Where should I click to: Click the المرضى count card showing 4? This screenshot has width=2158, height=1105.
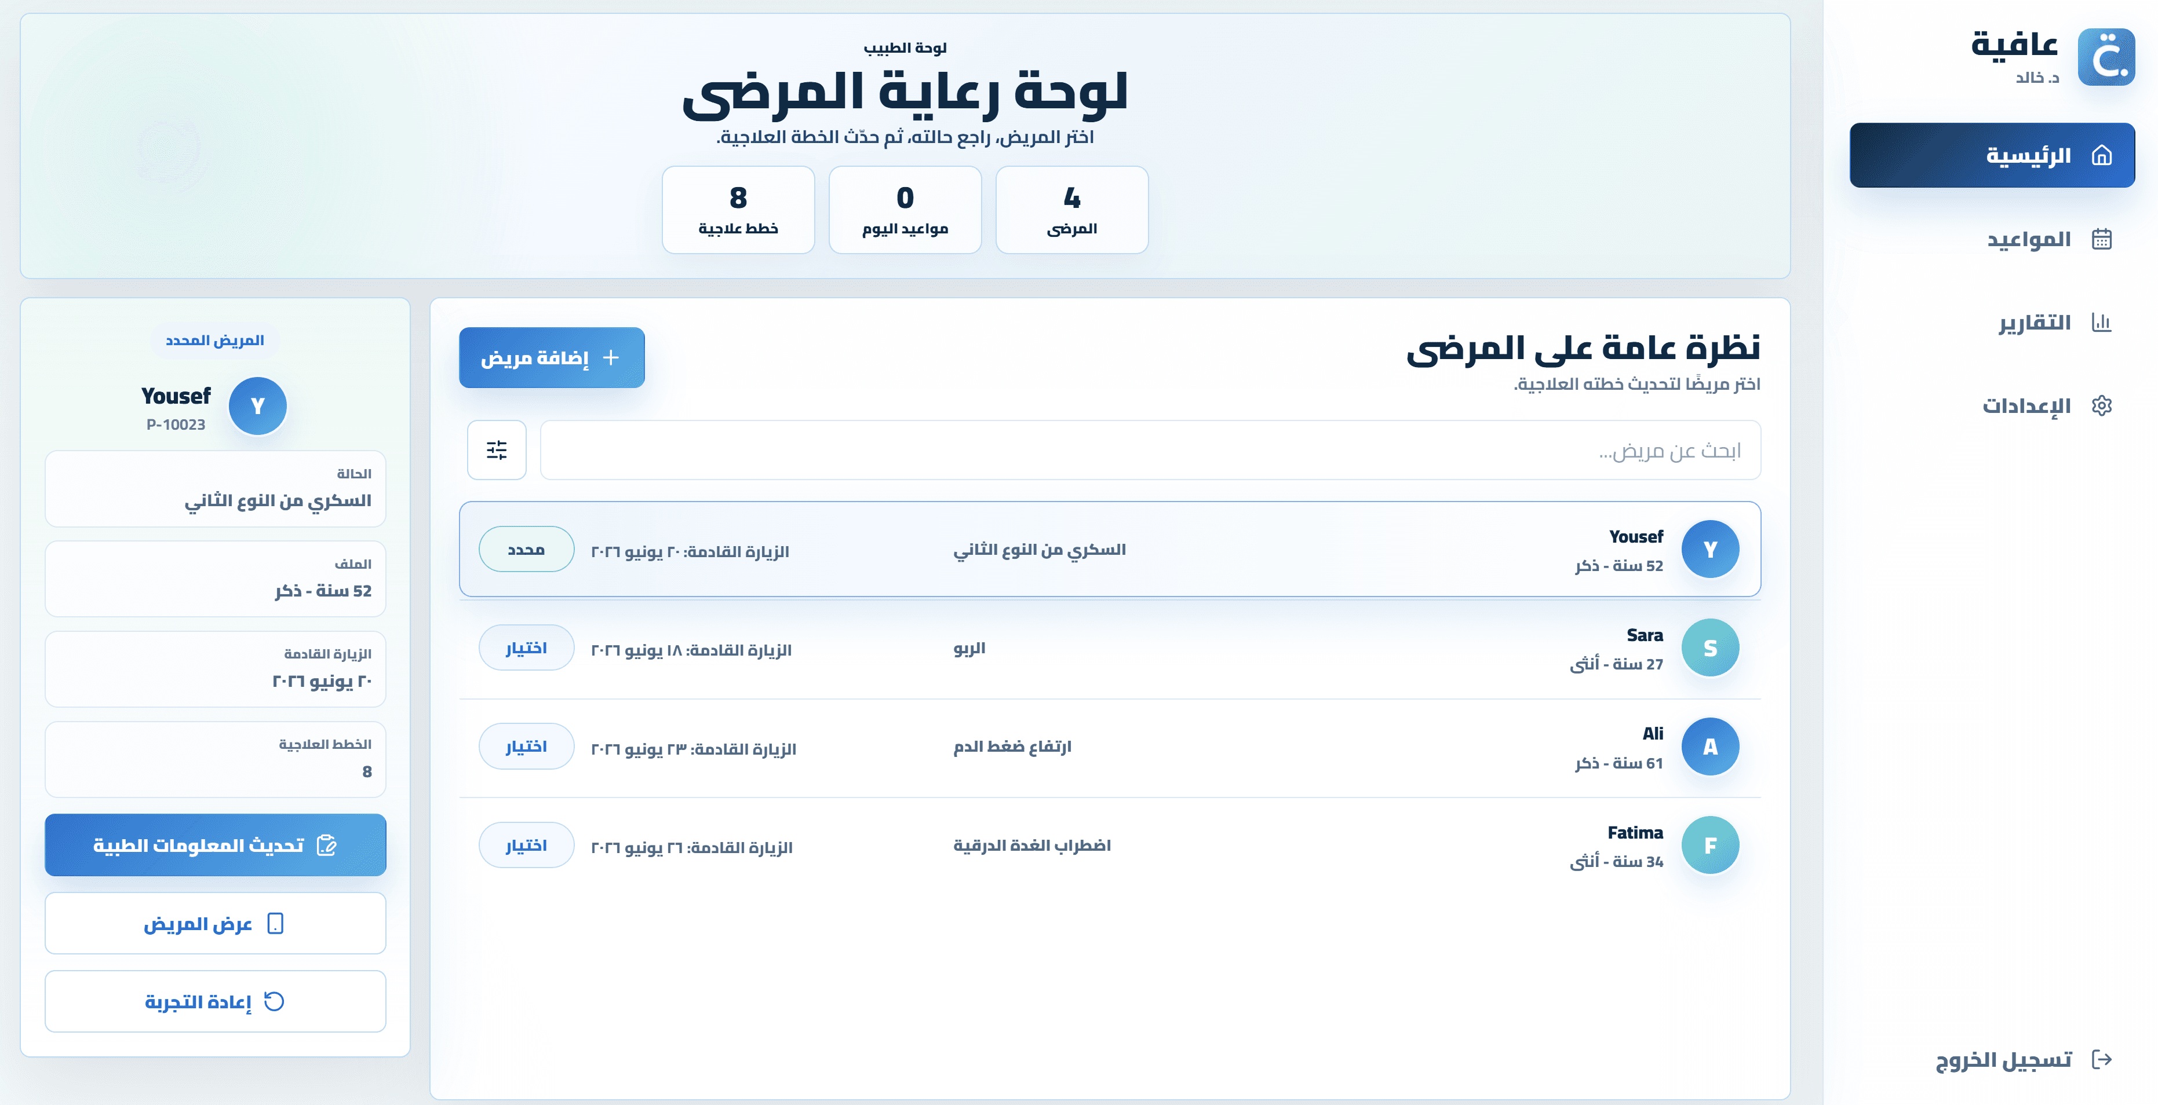(x=1071, y=209)
